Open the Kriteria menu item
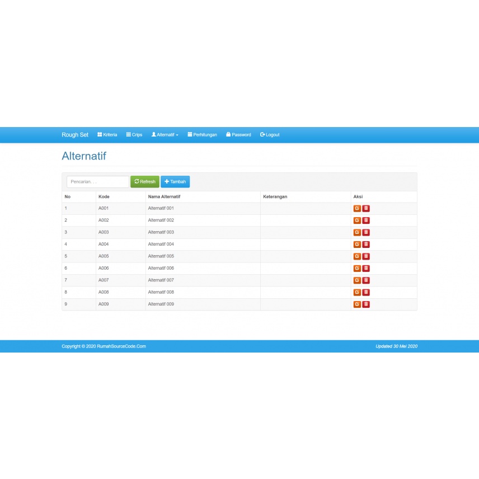This screenshot has width=479, height=479. [107, 135]
